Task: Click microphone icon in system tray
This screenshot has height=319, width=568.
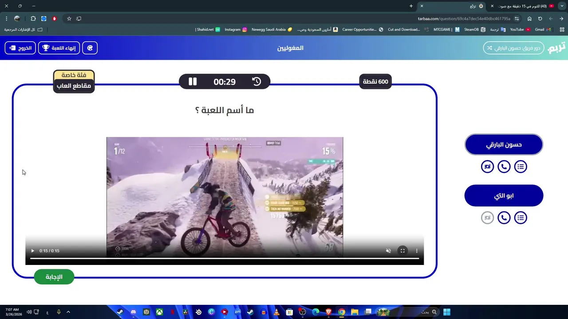Action: (59, 312)
